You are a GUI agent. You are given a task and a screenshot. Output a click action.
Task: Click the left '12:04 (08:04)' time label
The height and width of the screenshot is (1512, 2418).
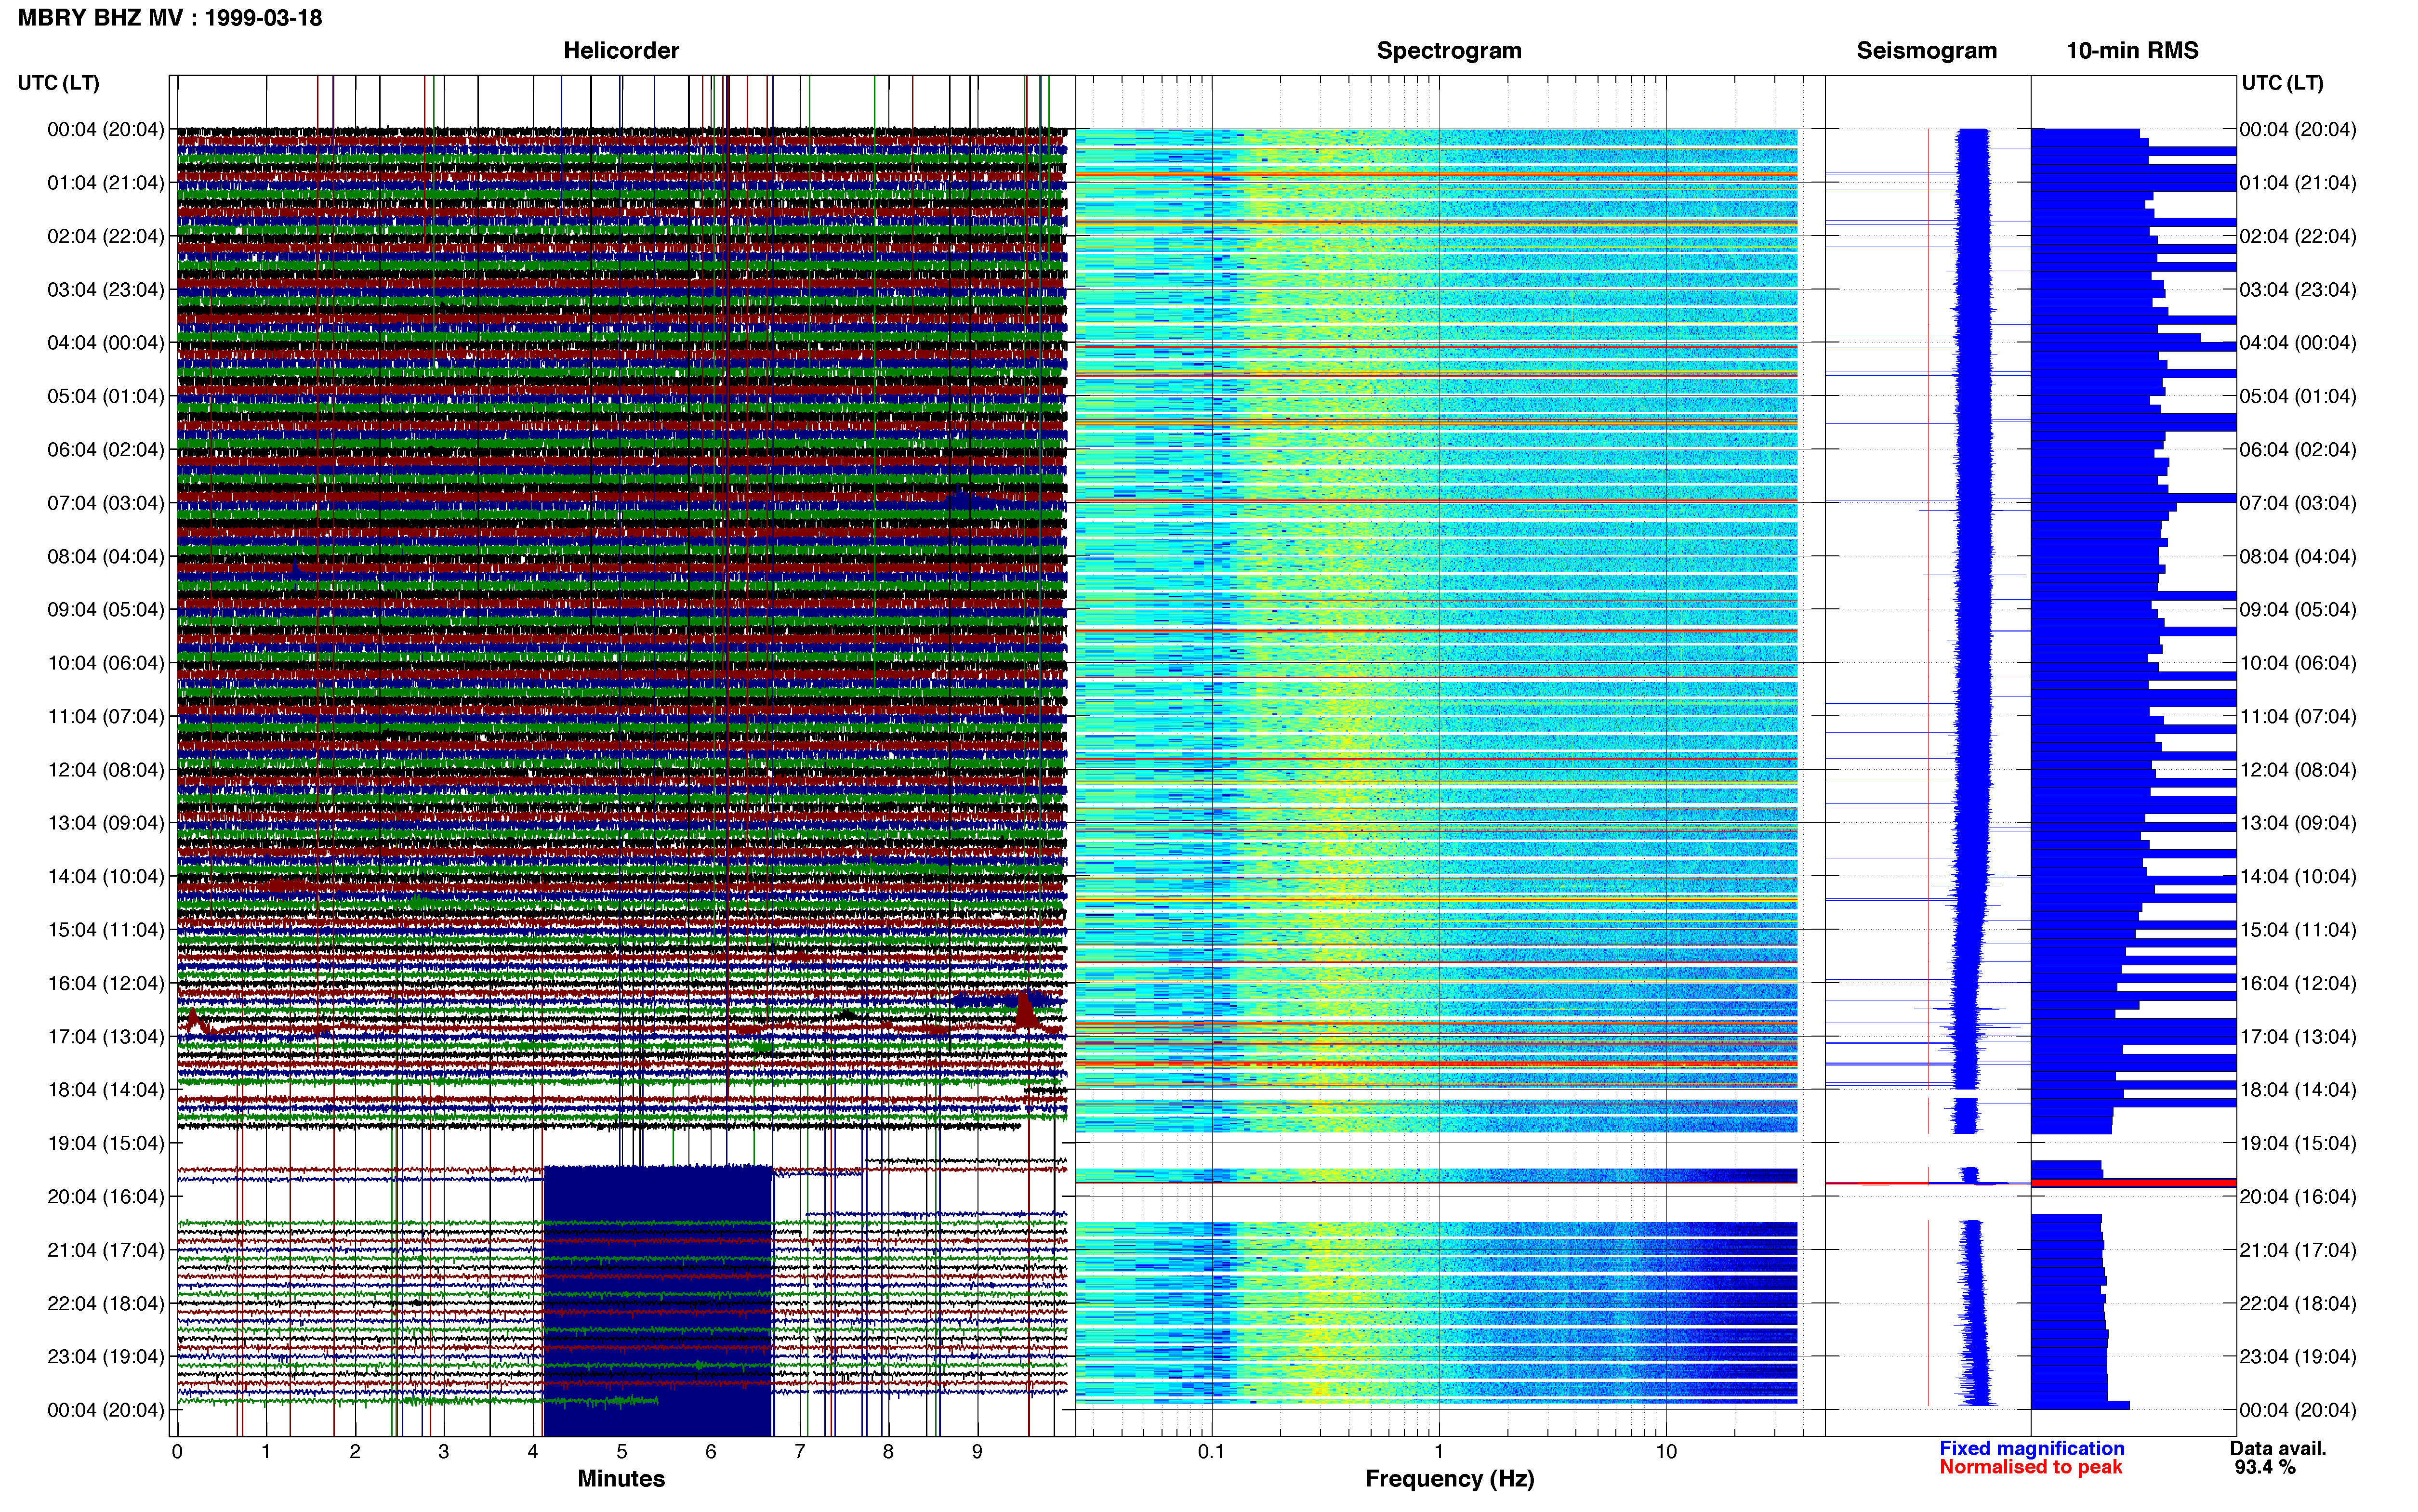pos(106,770)
